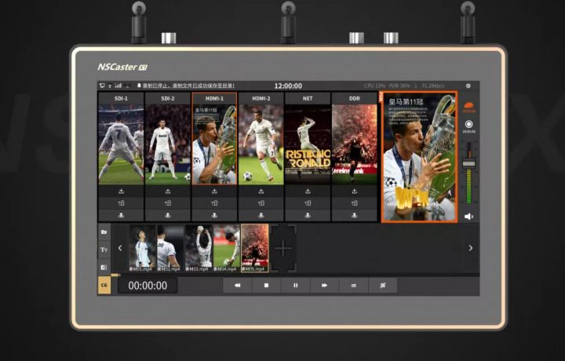
Task: Click the notification bell icon
Action: (138, 86)
